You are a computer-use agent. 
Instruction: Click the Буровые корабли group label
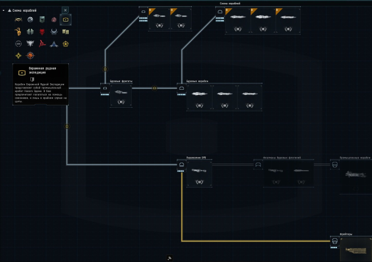pyautogui.click(x=197, y=81)
